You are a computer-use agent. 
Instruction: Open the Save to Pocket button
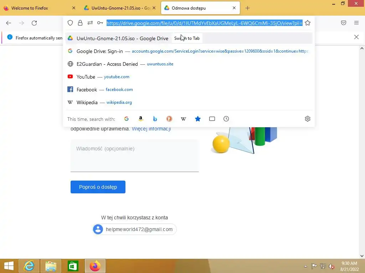(x=344, y=23)
